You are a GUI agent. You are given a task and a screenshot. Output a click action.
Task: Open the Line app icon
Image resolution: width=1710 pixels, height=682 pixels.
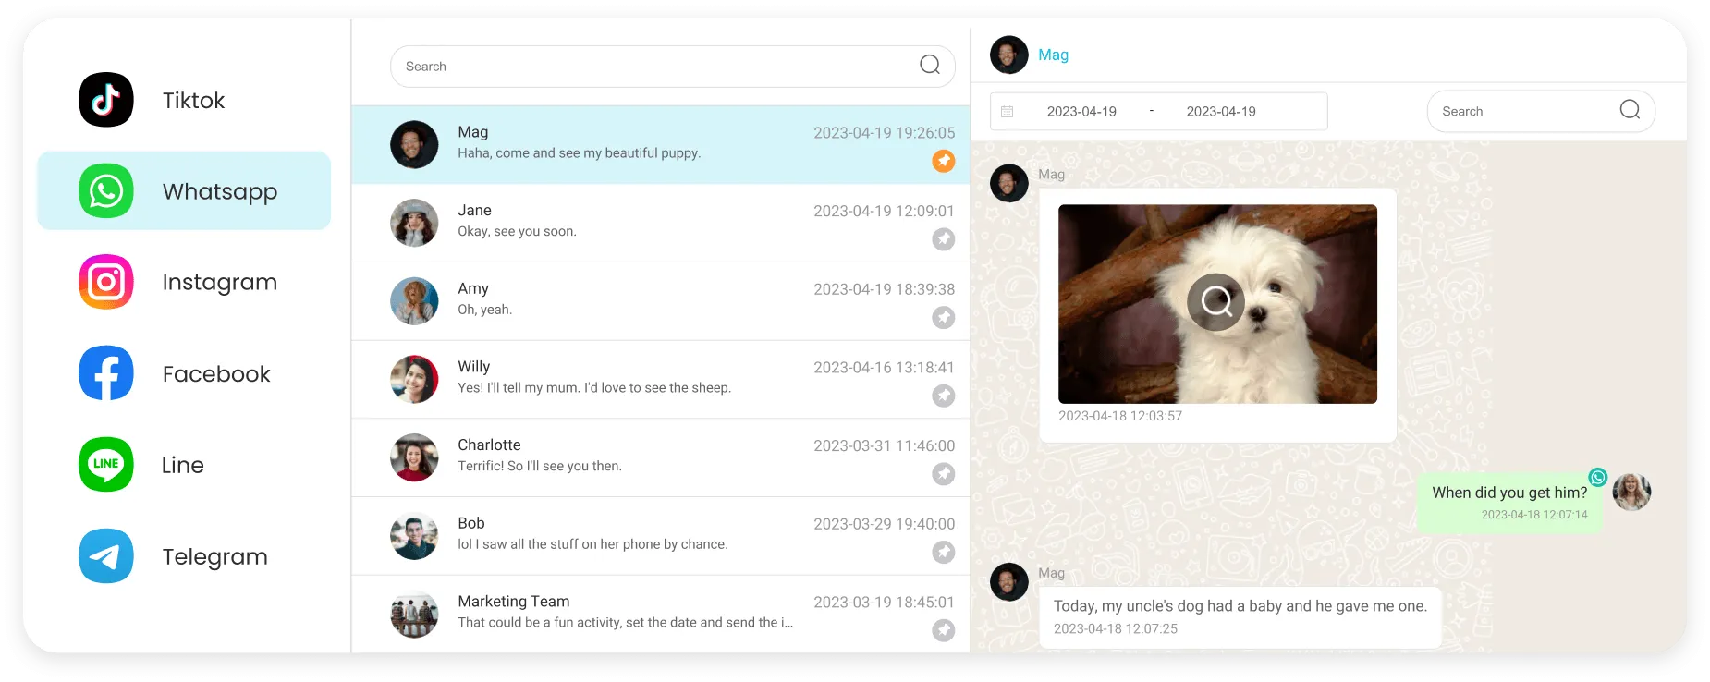(106, 464)
